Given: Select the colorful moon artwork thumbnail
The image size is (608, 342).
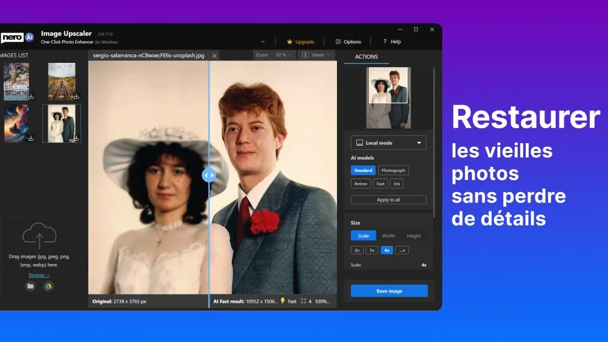Looking at the screenshot, I should (16, 123).
